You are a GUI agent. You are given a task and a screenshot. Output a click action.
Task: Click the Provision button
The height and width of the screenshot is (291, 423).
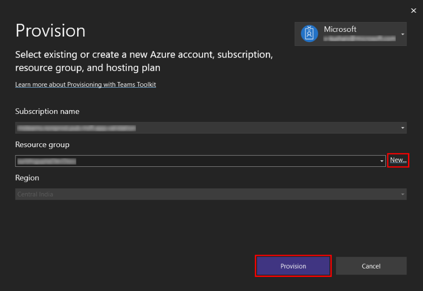click(x=293, y=266)
